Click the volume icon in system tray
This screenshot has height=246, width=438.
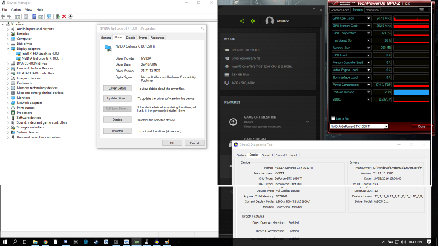(x=404, y=242)
